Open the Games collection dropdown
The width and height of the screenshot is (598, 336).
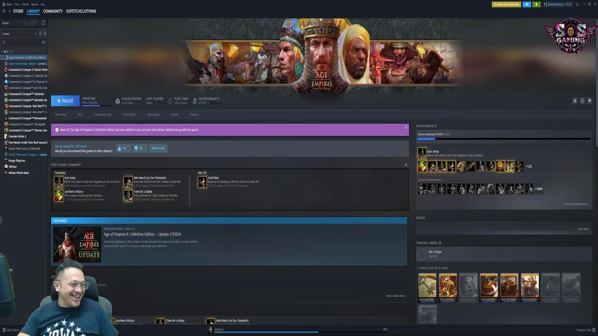[20, 34]
